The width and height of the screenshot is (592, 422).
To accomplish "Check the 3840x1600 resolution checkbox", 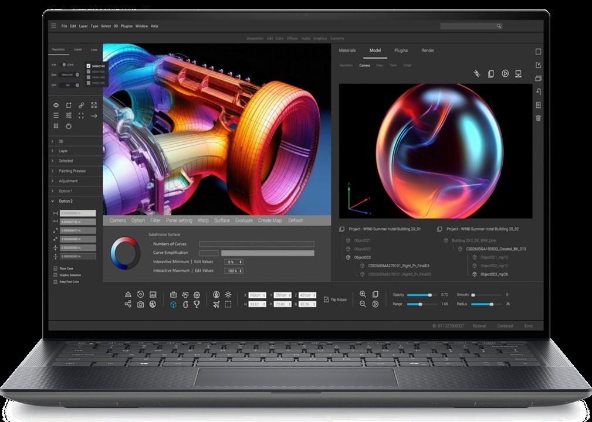I will tap(89, 72).
